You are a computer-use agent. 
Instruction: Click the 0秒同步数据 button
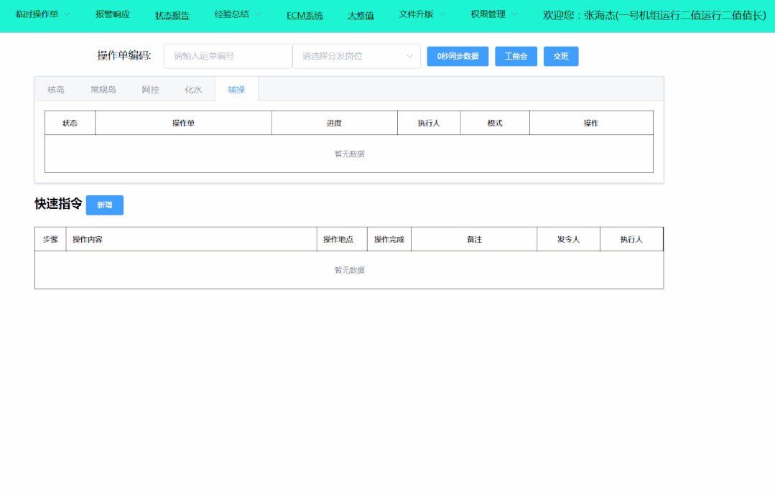point(458,56)
